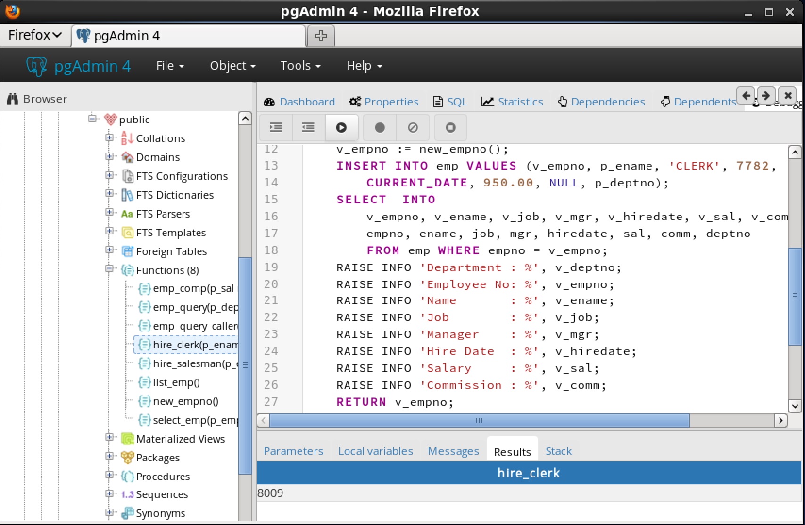Click the Step into debugger button
The width and height of the screenshot is (805, 525).
pos(276,128)
